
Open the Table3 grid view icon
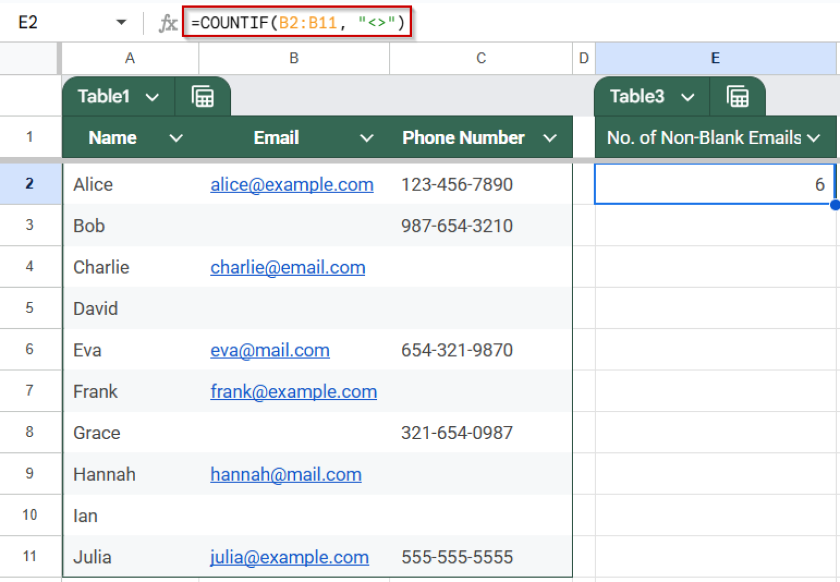(738, 96)
